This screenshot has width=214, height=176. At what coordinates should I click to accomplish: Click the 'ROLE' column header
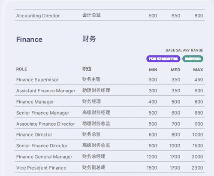point(21,69)
